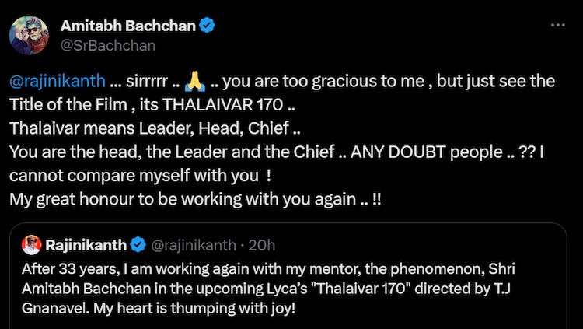This screenshot has height=329, width=583.
Task: Click the @SrBachchan handle
Action: 107,45
